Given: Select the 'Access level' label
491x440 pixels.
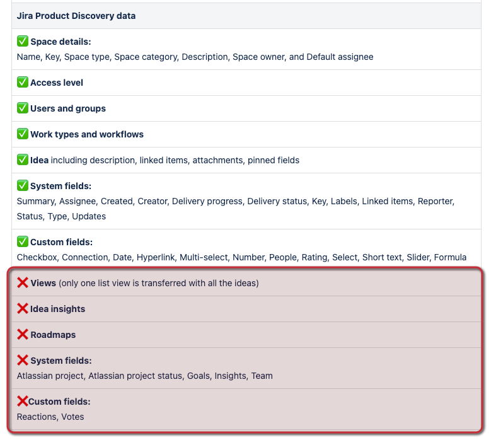Looking at the screenshot, I should pos(57,83).
